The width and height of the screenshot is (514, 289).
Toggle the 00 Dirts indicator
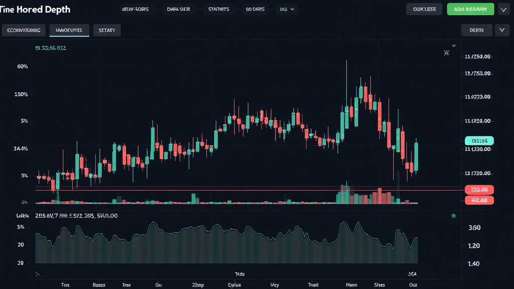coord(255,9)
